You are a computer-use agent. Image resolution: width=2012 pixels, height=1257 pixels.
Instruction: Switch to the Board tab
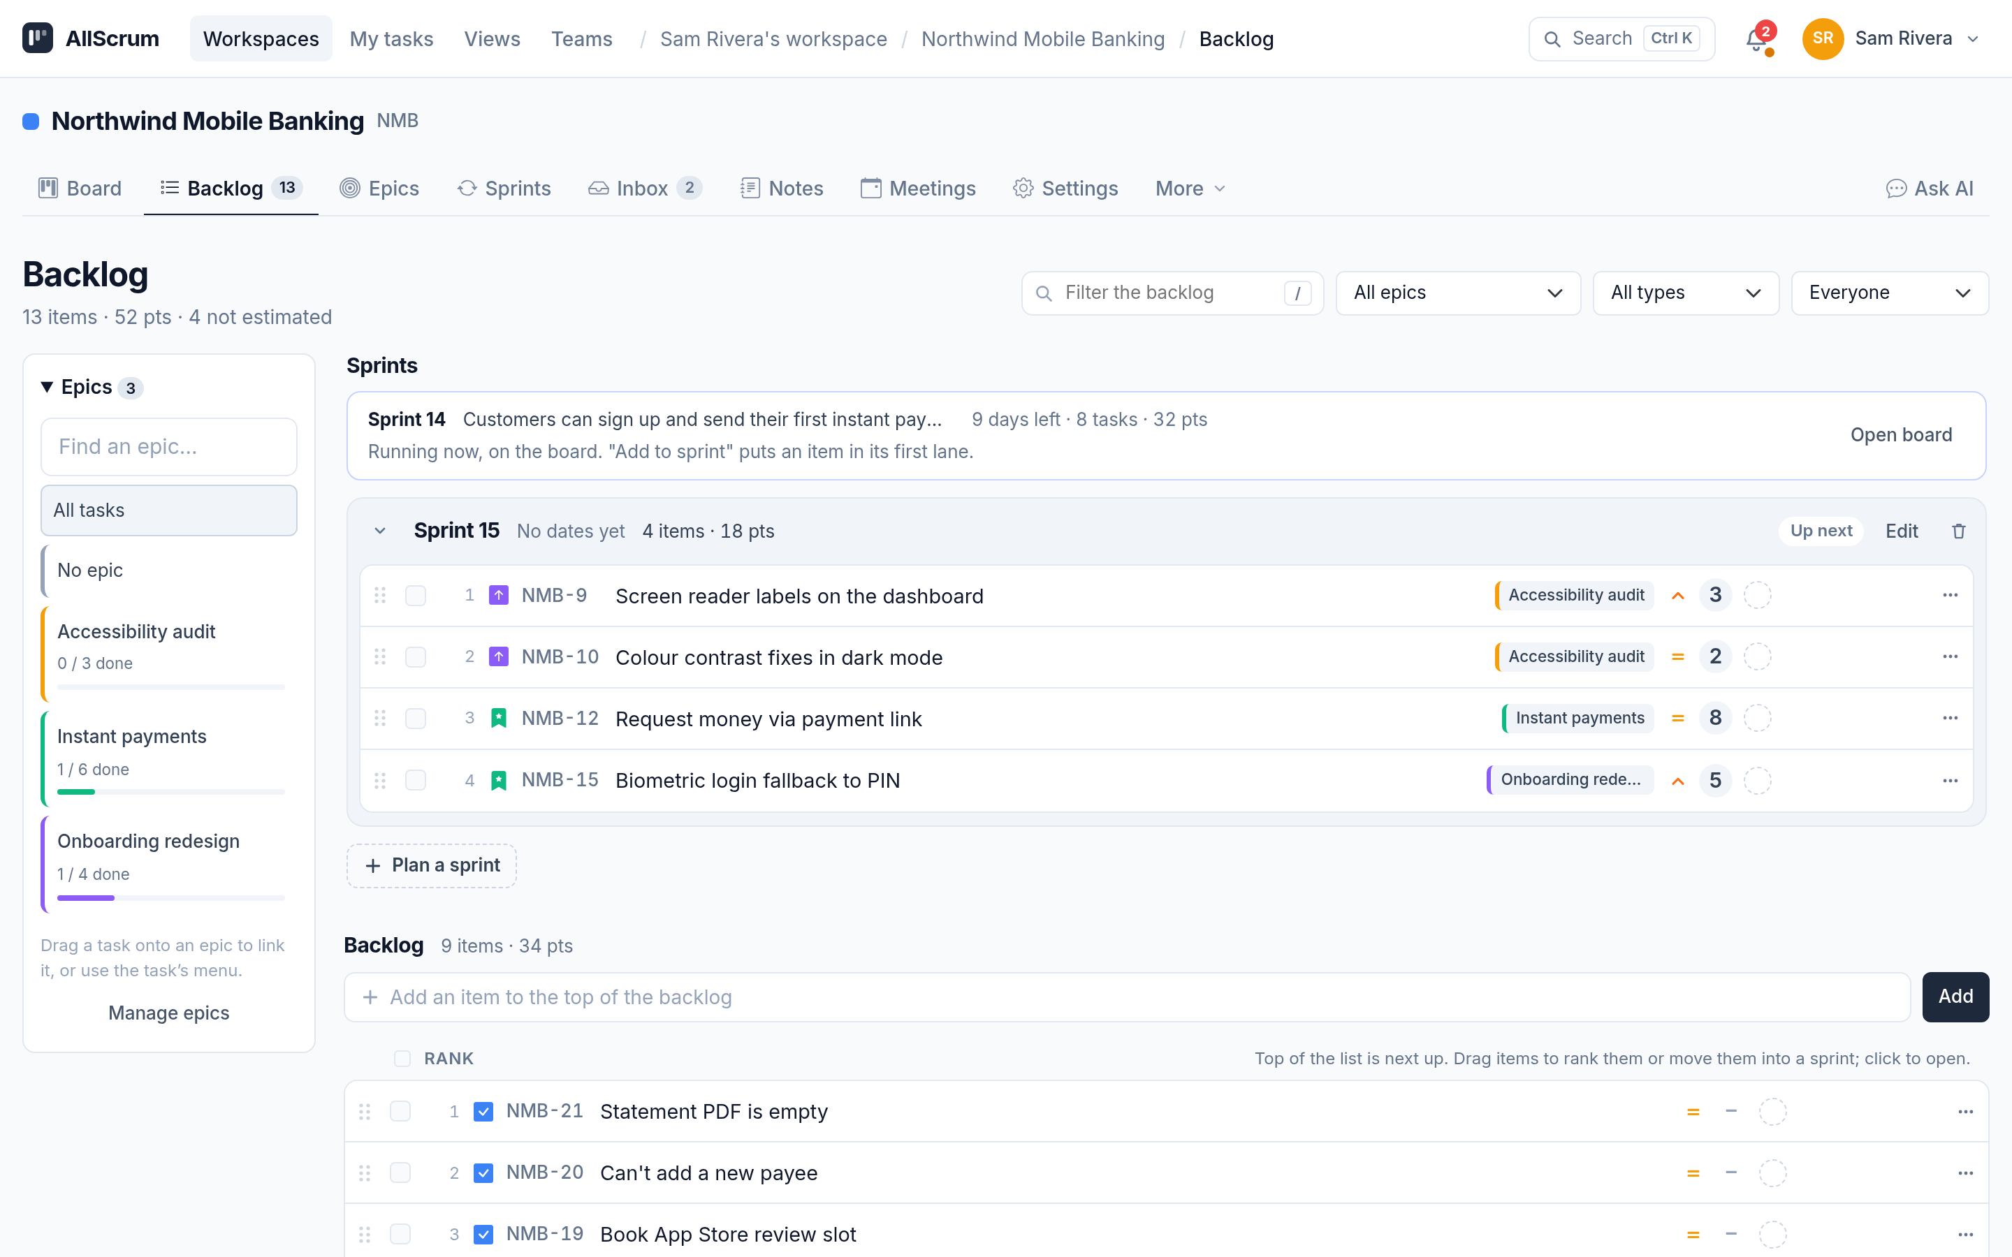[x=80, y=189]
